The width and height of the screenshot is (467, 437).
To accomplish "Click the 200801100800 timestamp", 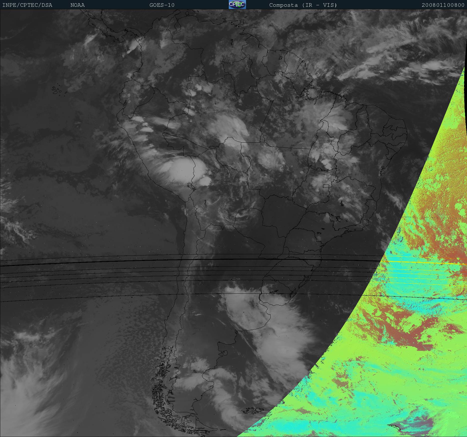I will [x=443, y=5].
